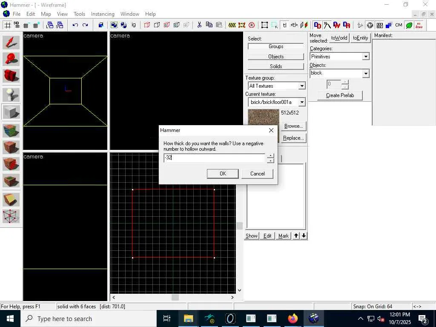Click the wall thickness input field

(214, 158)
